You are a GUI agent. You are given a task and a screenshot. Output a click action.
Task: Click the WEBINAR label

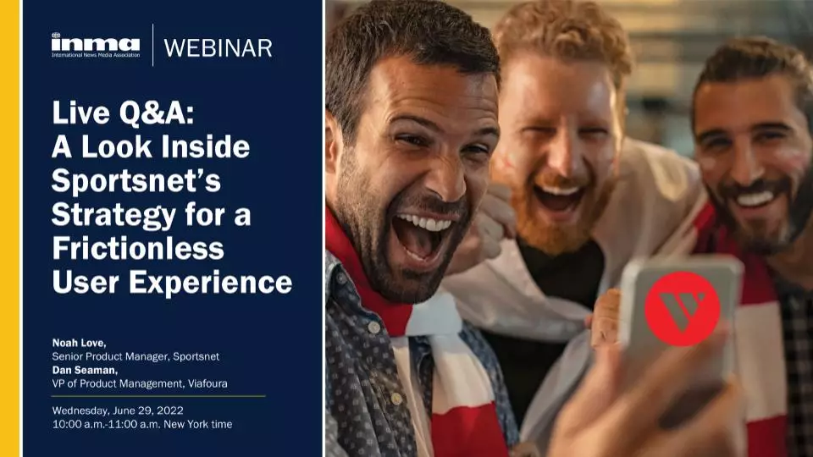pyautogui.click(x=218, y=47)
